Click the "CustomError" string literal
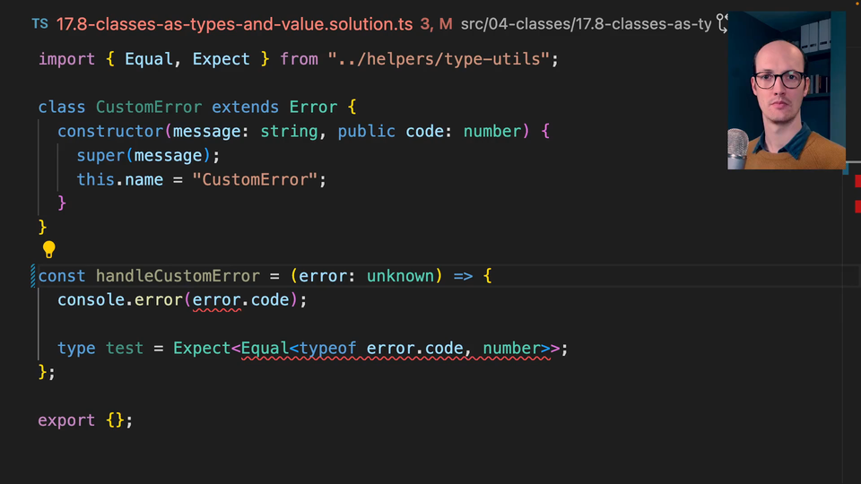861x484 pixels. [256, 179]
